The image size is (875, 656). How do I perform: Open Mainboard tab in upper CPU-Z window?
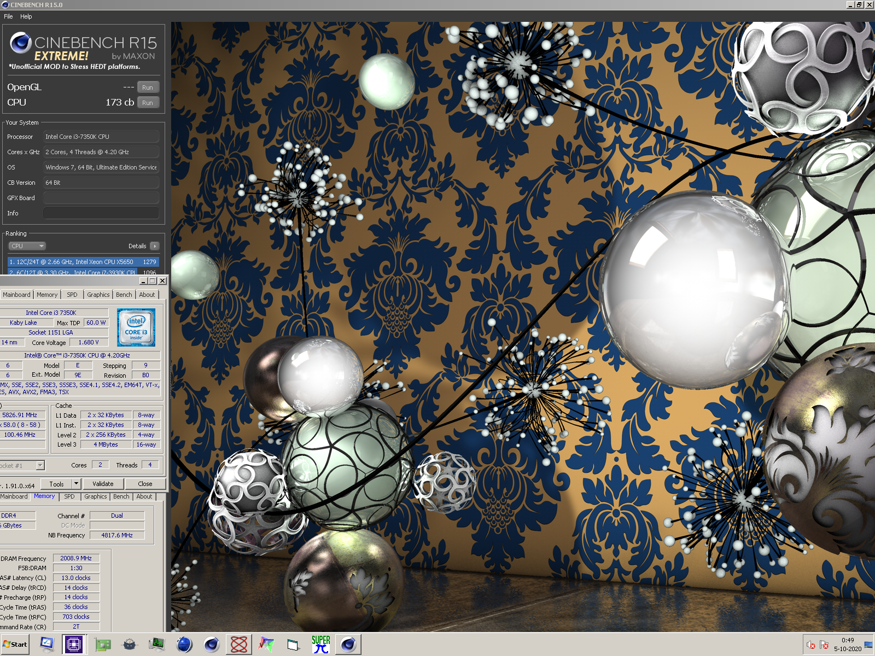16,295
